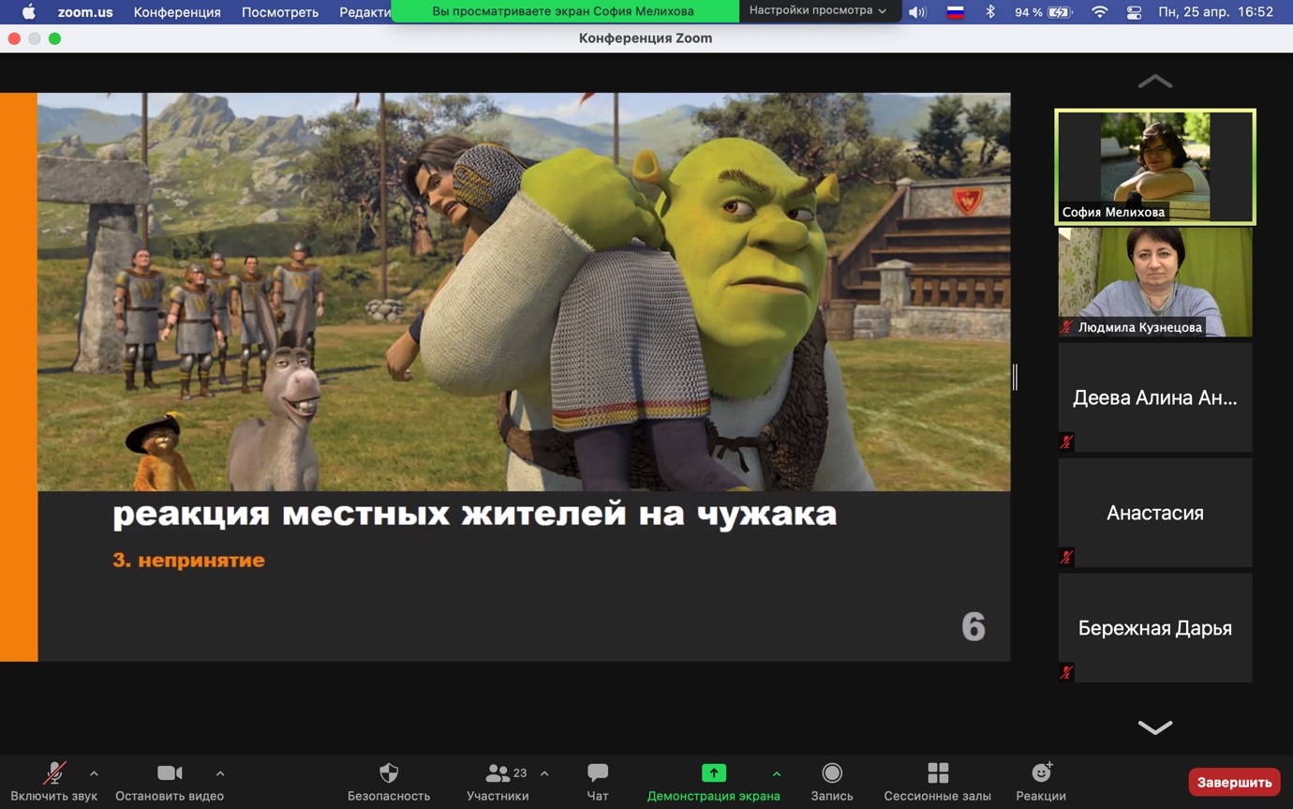Click the muted microphone icon on Анастасия tile
Image resolution: width=1293 pixels, height=809 pixels.
[1066, 557]
